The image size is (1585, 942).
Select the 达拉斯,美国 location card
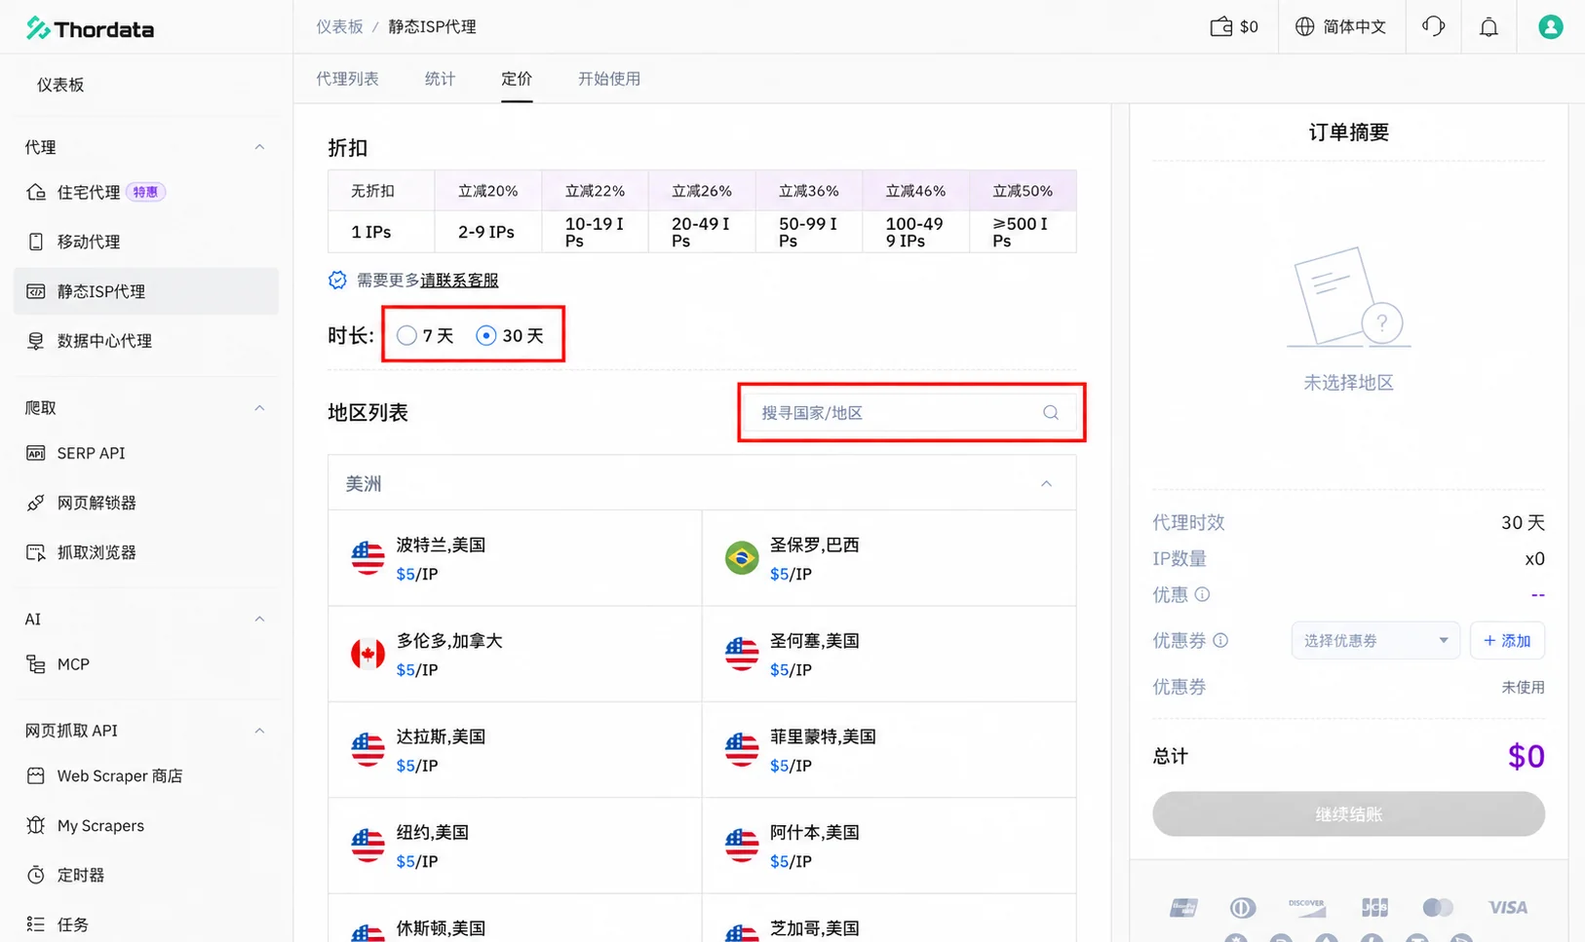tap(515, 749)
